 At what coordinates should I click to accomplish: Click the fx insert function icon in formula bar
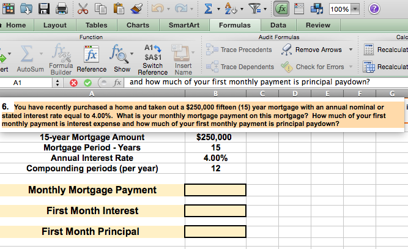pyautogui.click(x=117, y=83)
